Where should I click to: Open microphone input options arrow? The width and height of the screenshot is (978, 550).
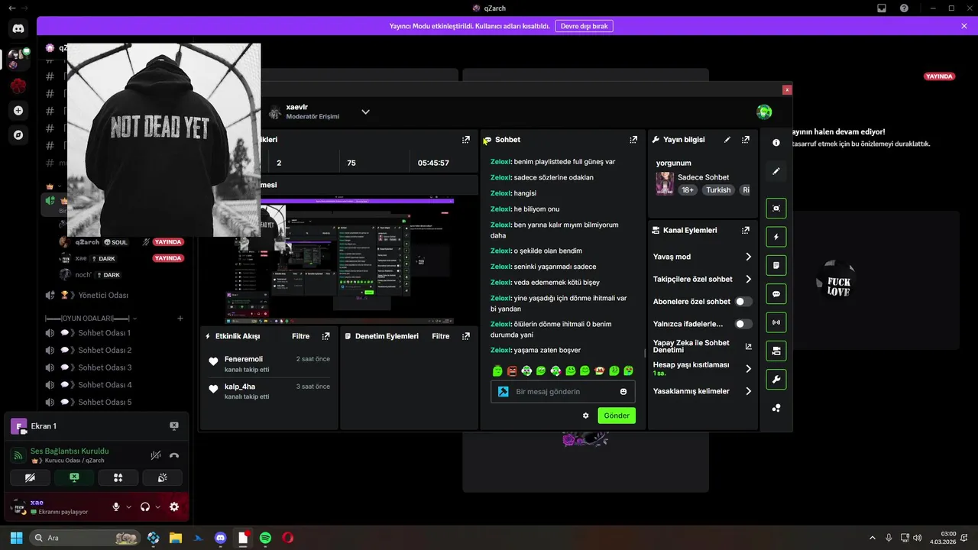(x=128, y=506)
